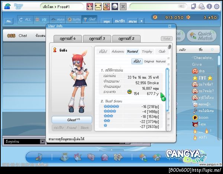Sort room list by สนาม column

coord(133,21)
